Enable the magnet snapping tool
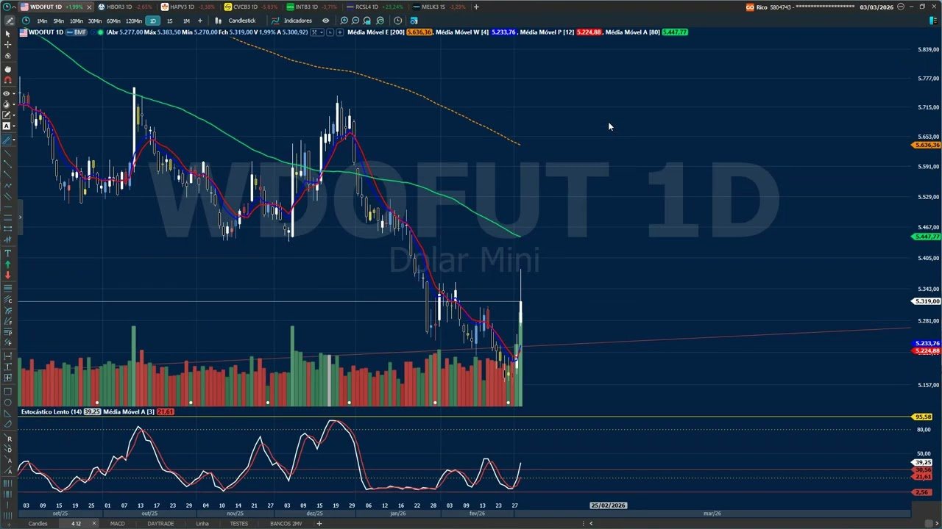 (x=7, y=79)
